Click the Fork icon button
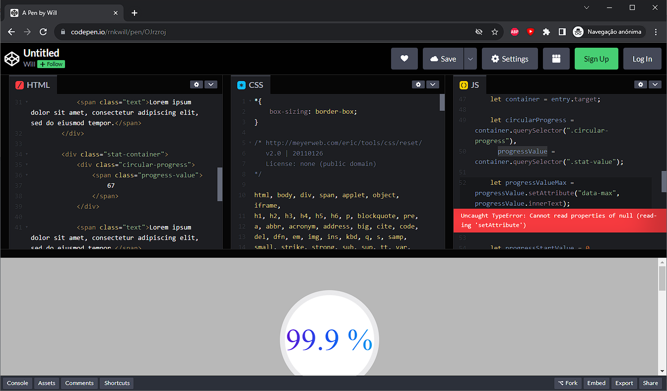Screen dimensions: 667x391 pos(567,383)
